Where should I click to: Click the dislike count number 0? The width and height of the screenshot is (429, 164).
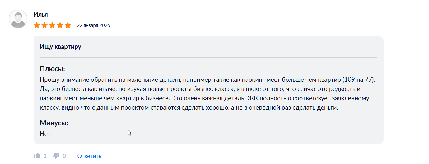tap(64, 156)
